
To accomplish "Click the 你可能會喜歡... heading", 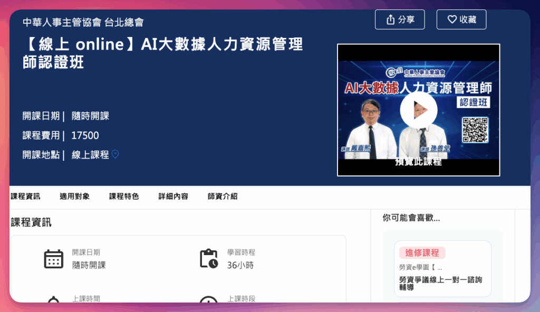I will click(x=411, y=218).
